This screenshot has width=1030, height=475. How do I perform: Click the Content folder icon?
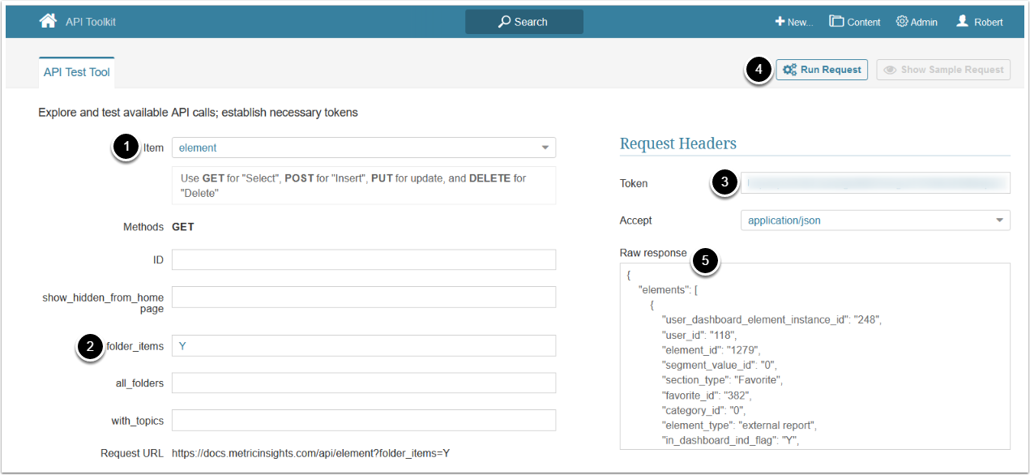[836, 22]
